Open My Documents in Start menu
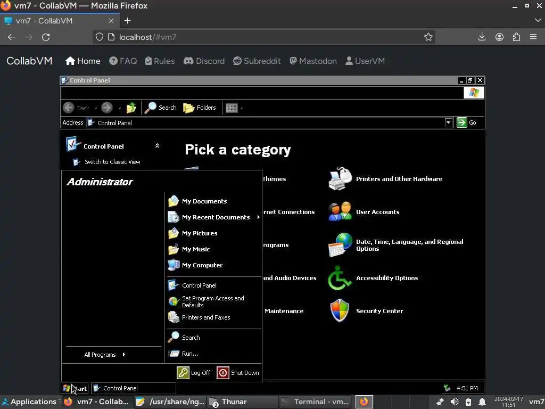Image resolution: width=545 pixels, height=409 pixels. pyautogui.click(x=197, y=201)
